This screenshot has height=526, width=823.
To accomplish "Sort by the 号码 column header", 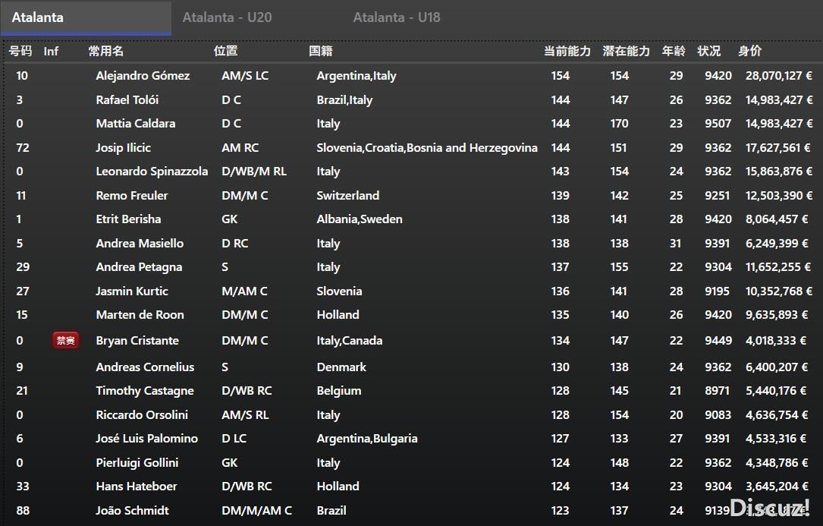I will pos(20,51).
